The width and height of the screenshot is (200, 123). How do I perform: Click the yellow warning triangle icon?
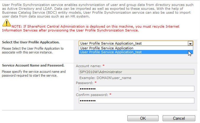pyautogui.click(x=7, y=23)
